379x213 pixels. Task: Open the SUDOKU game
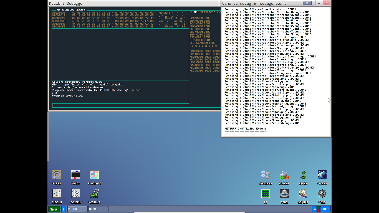(x=57, y=194)
